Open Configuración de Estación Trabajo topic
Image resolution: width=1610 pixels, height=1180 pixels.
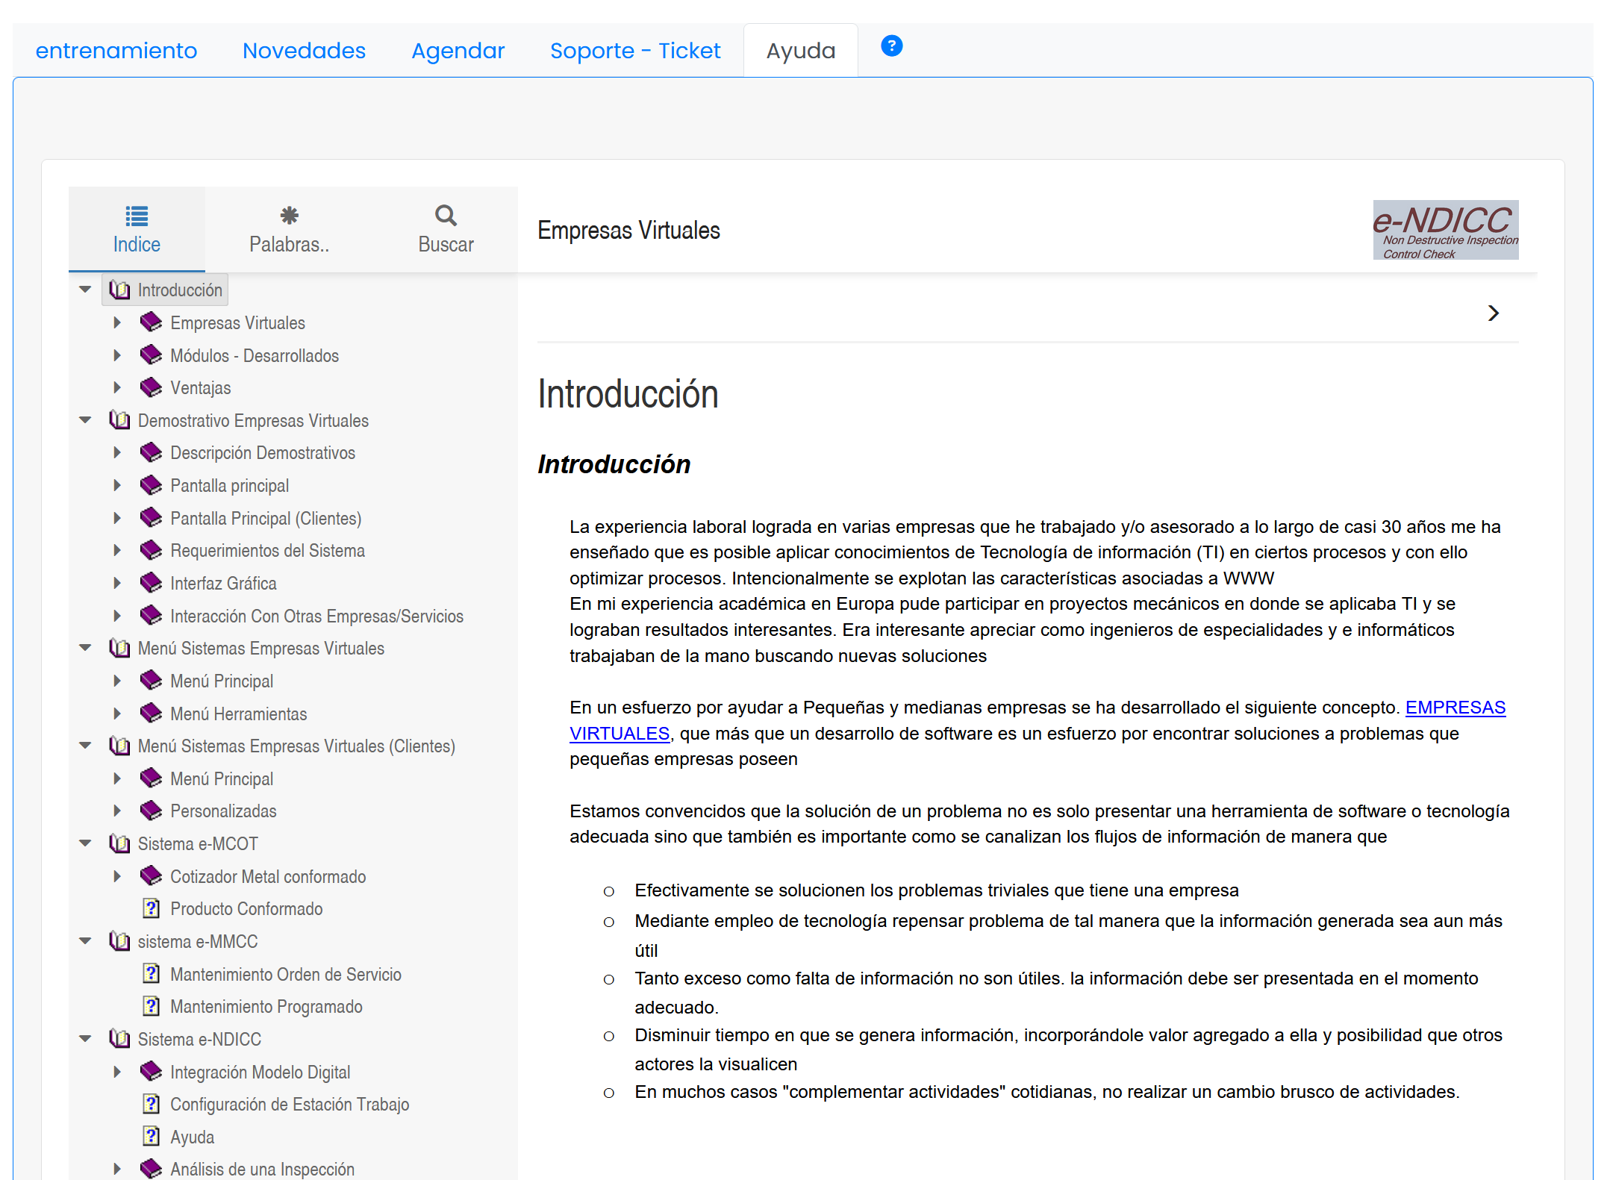(x=290, y=1104)
